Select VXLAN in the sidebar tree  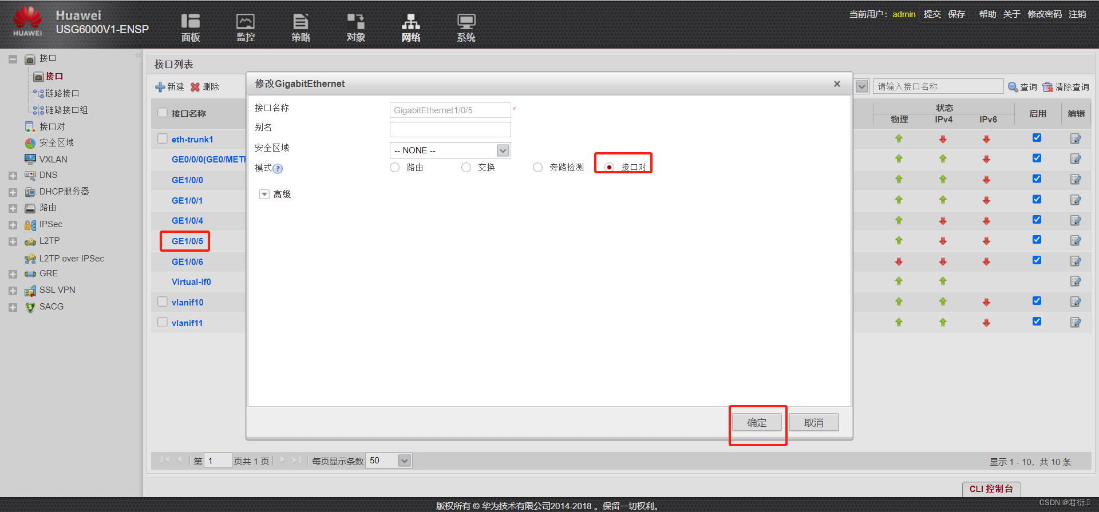pos(53,159)
